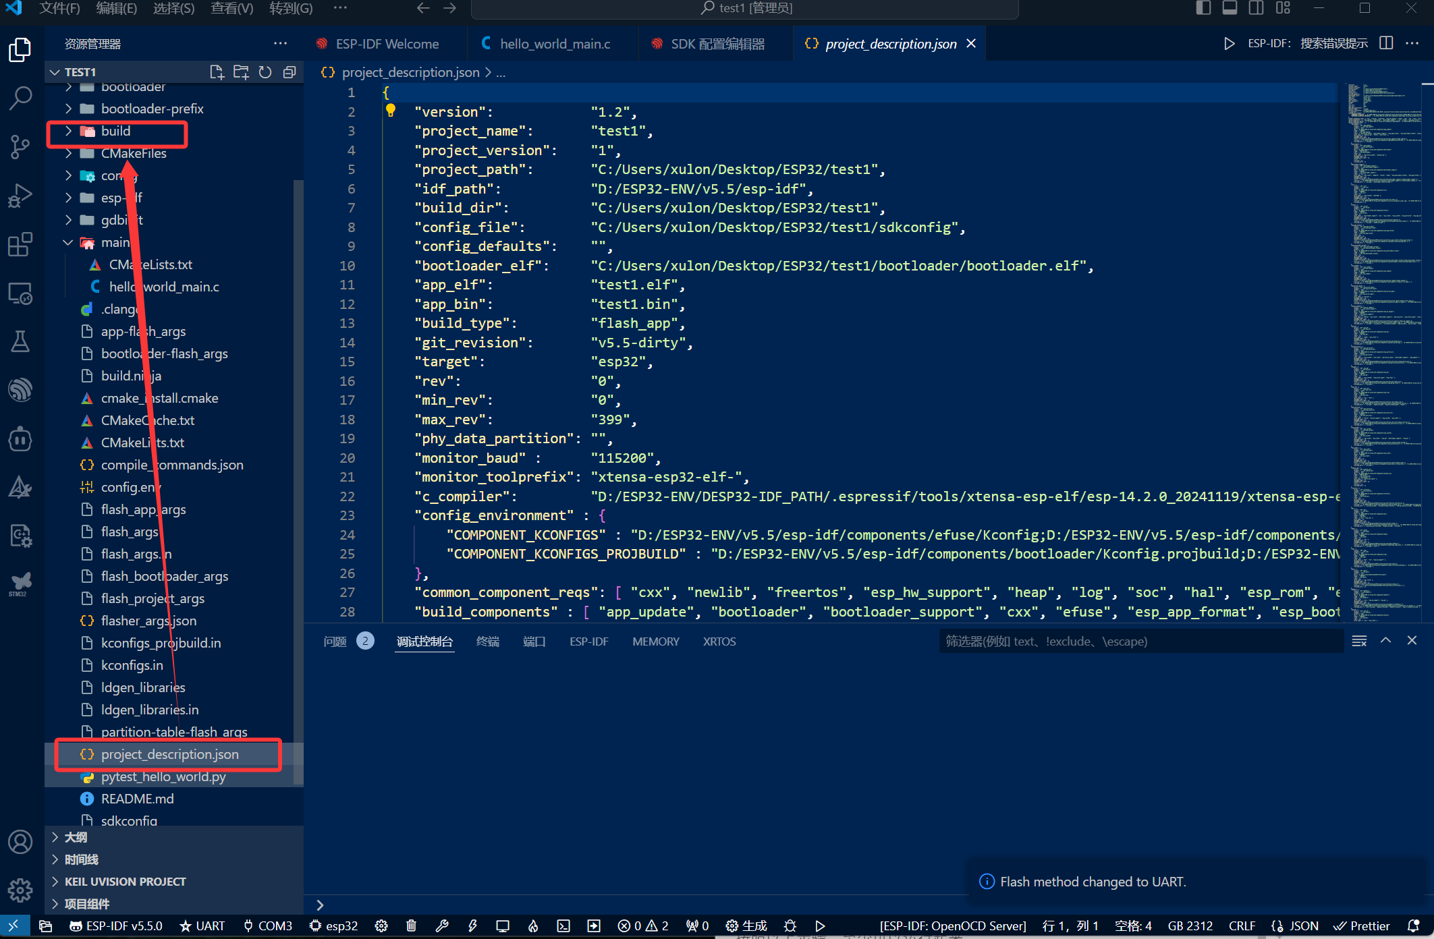
Task: Collapse all folders in explorer
Action: [289, 72]
